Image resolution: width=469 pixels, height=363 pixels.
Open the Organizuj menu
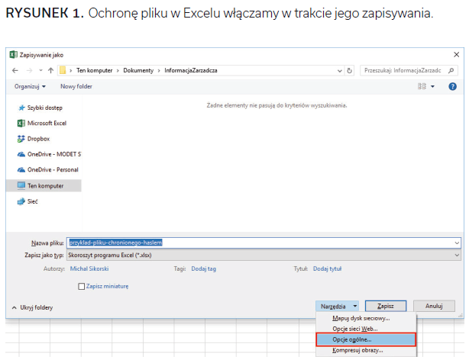click(x=30, y=86)
